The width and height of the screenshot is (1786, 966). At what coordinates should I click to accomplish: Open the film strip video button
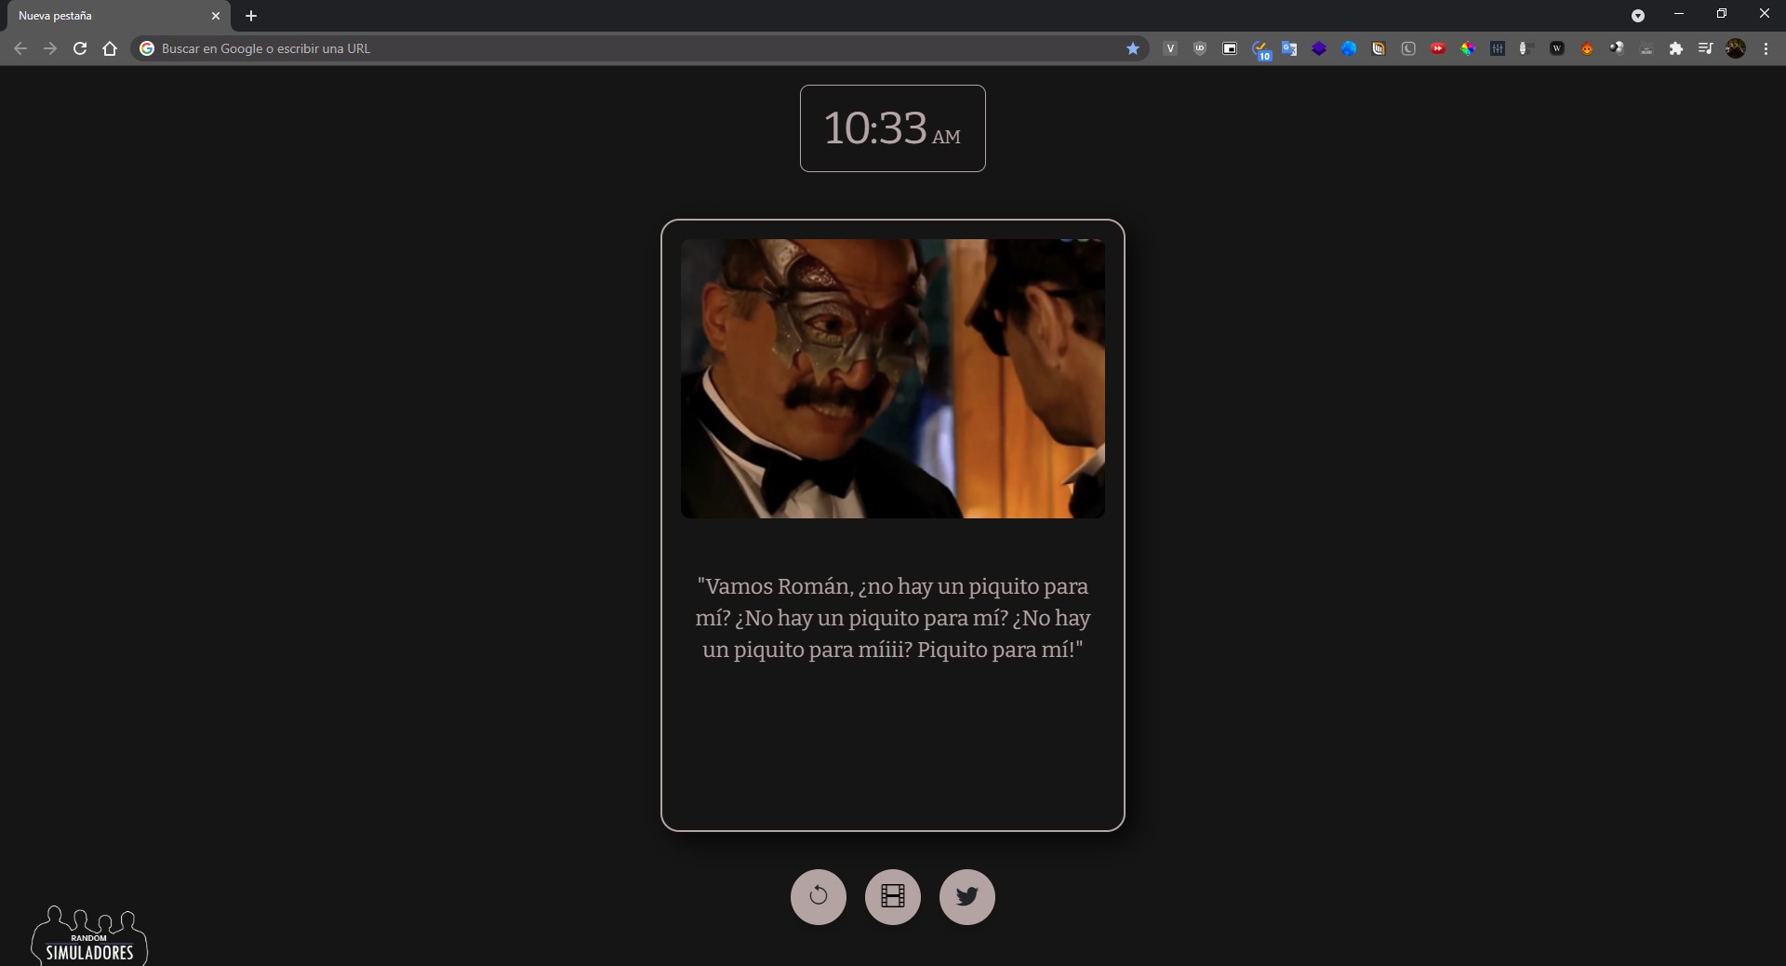(892, 896)
